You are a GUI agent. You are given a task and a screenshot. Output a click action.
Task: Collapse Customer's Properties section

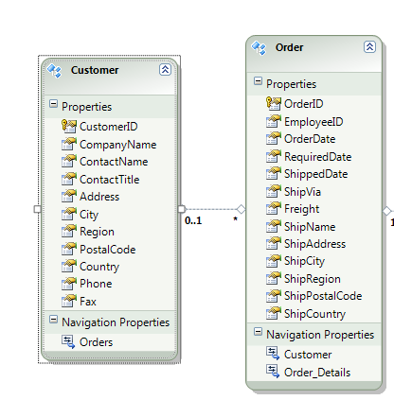pyautogui.click(x=53, y=104)
